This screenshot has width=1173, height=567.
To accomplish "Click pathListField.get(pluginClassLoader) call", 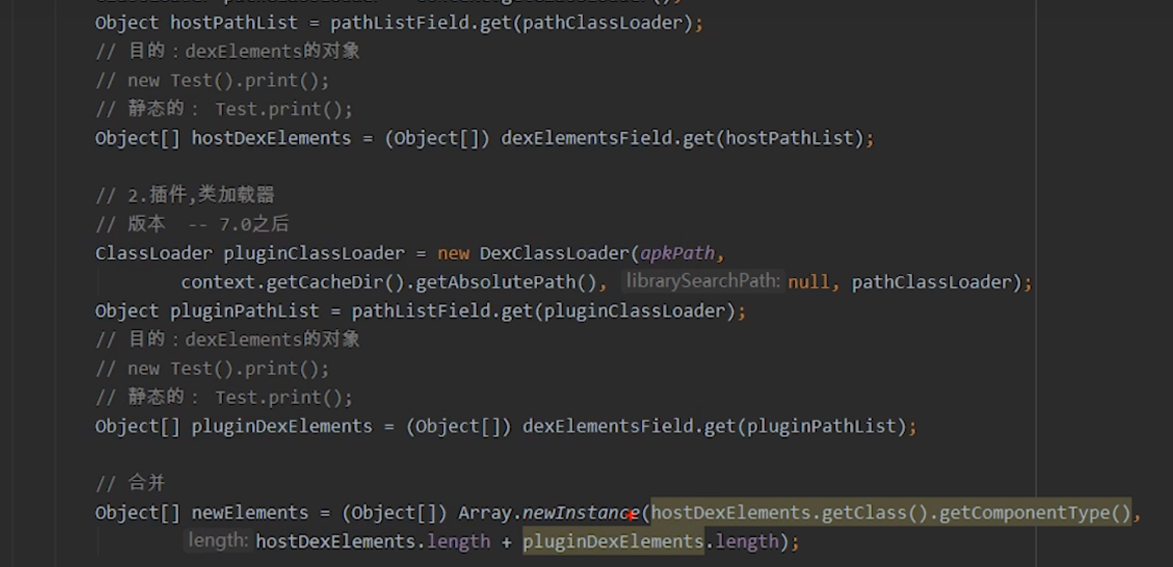I will 543,311.
